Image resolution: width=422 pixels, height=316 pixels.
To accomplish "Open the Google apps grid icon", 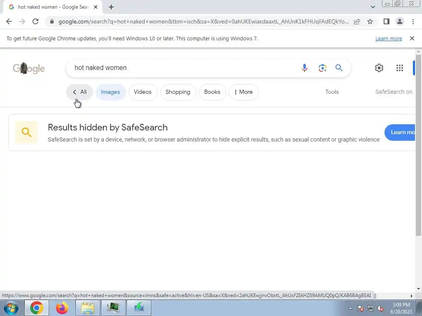I will 400,68.
